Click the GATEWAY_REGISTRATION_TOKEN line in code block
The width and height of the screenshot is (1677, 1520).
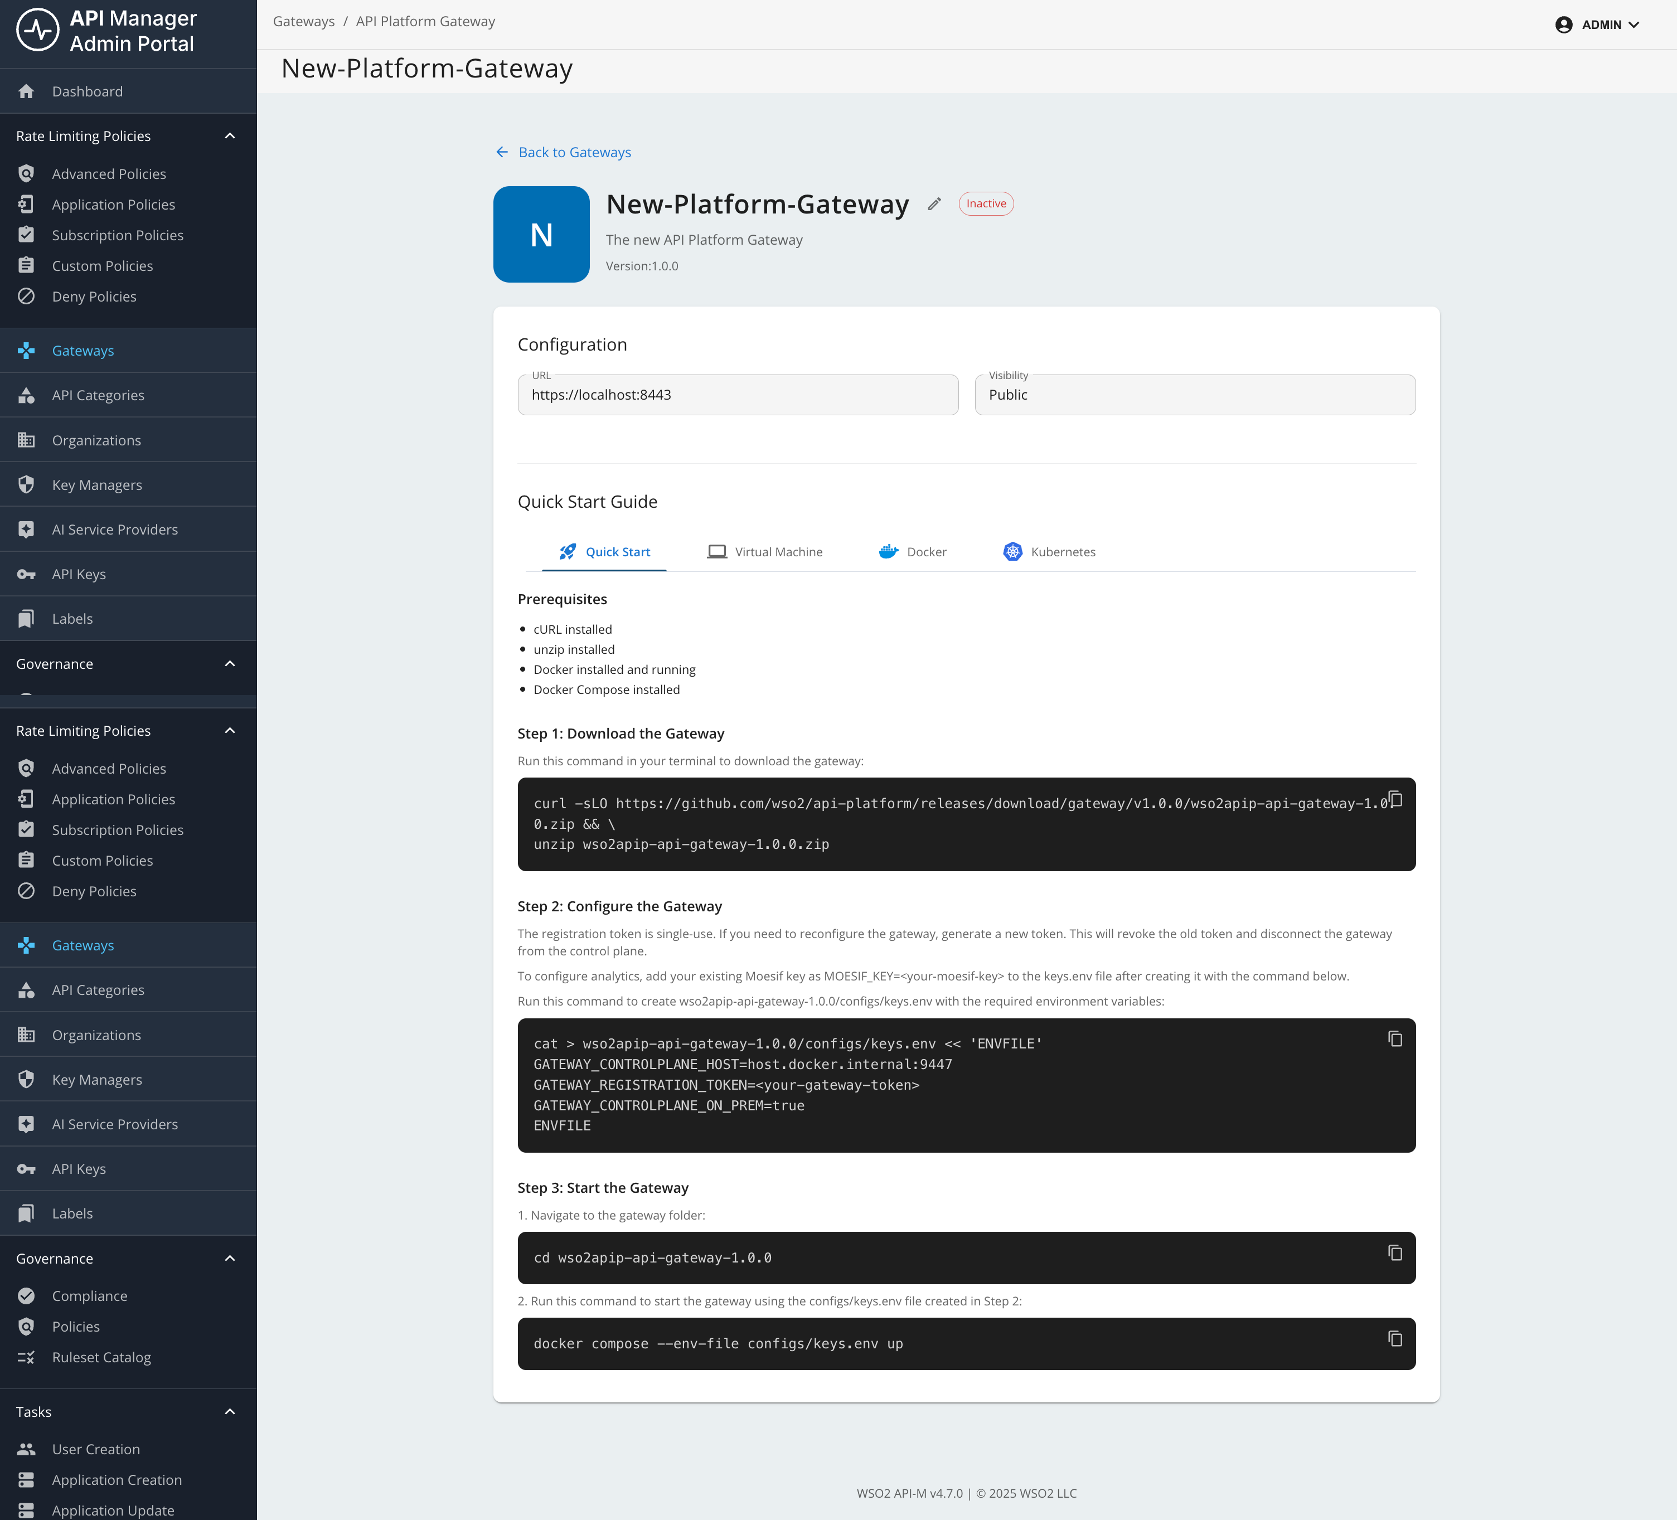coord(727,1084)
